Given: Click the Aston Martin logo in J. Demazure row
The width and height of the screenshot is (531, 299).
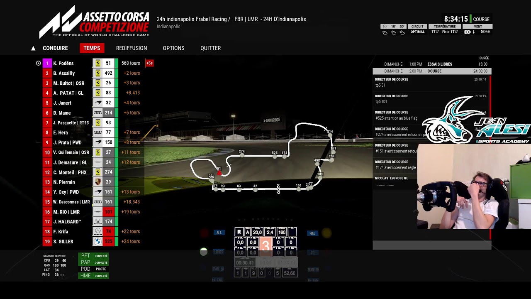Looking at the screenshot, I should tap(97, 162).
